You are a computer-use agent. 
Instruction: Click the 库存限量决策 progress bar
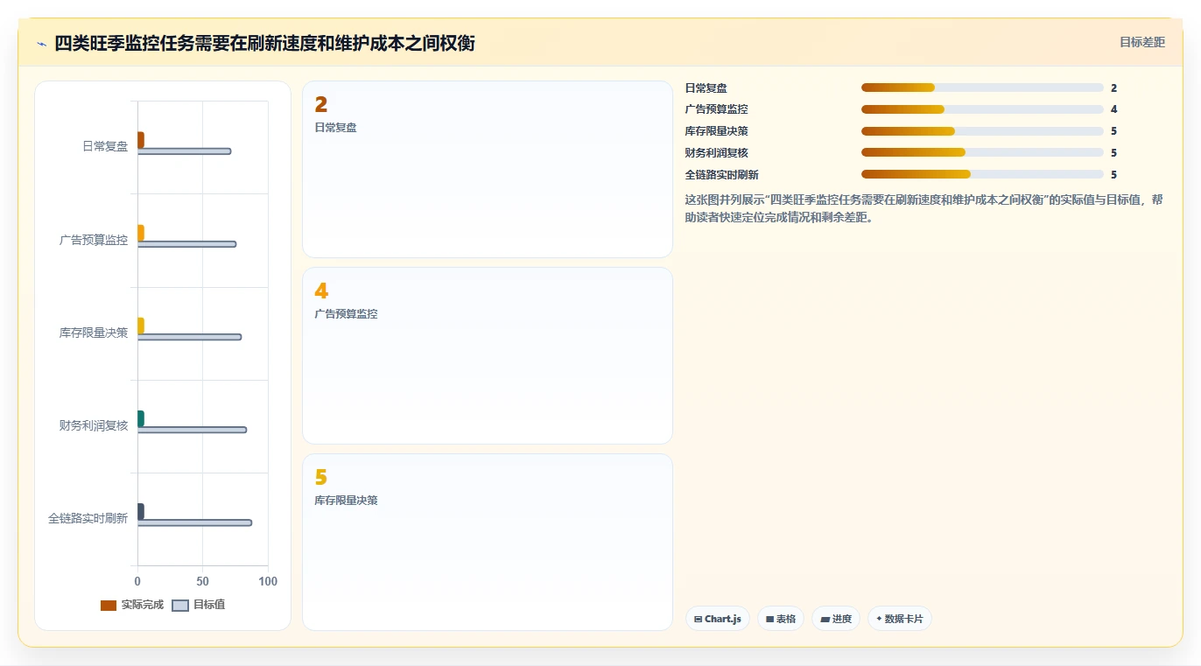coord(982,131)
